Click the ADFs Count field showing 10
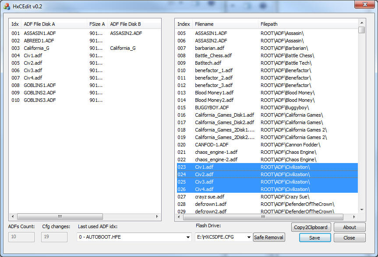 pyautogui.click(x=21, y=237)
